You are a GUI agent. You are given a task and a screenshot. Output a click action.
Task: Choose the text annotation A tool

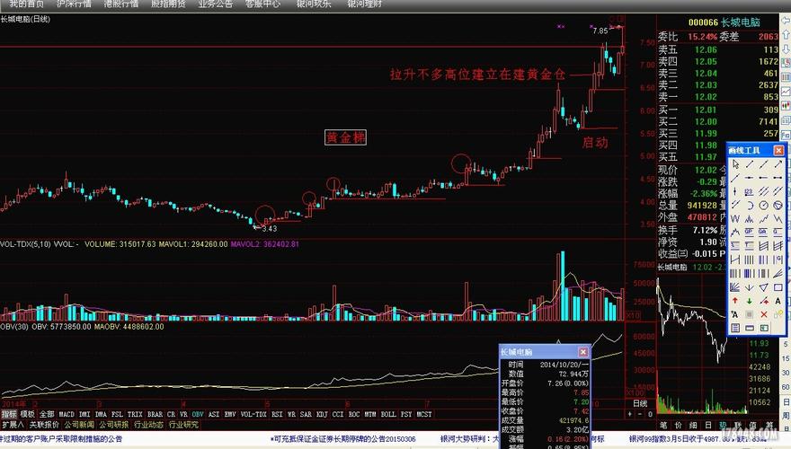(x=778, y=301)
